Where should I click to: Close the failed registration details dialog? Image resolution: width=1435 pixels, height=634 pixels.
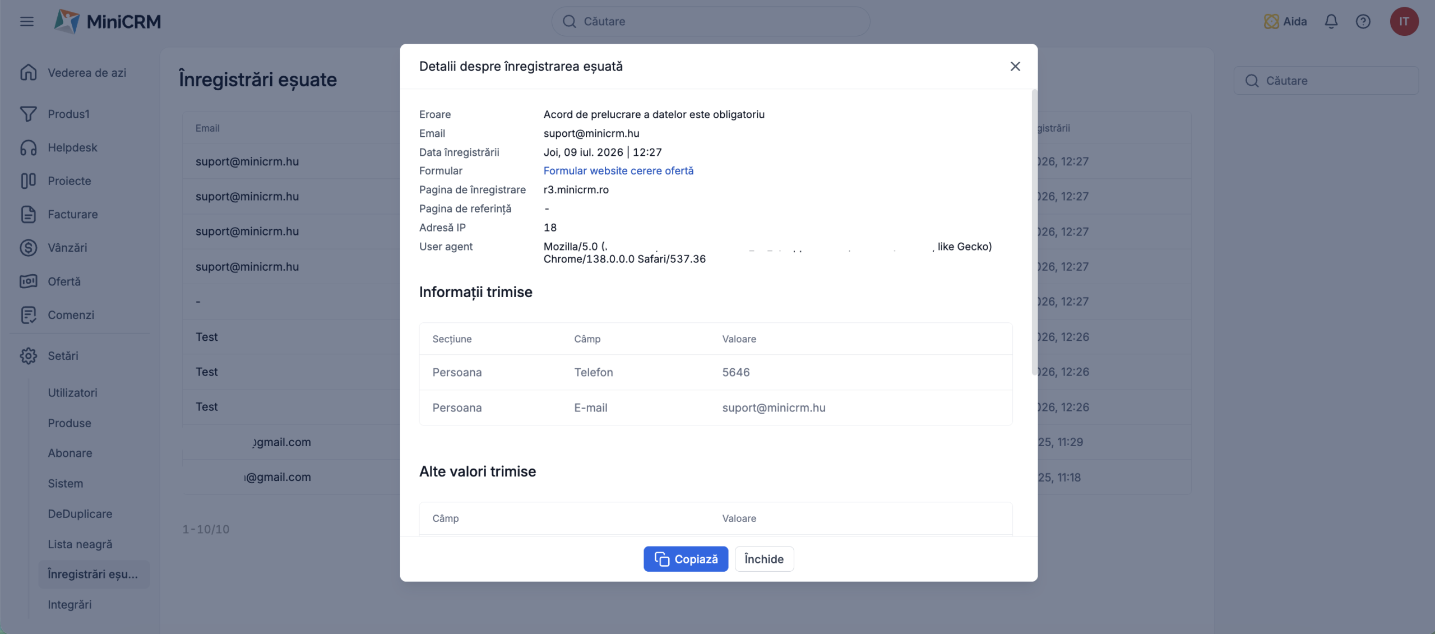1015,66
